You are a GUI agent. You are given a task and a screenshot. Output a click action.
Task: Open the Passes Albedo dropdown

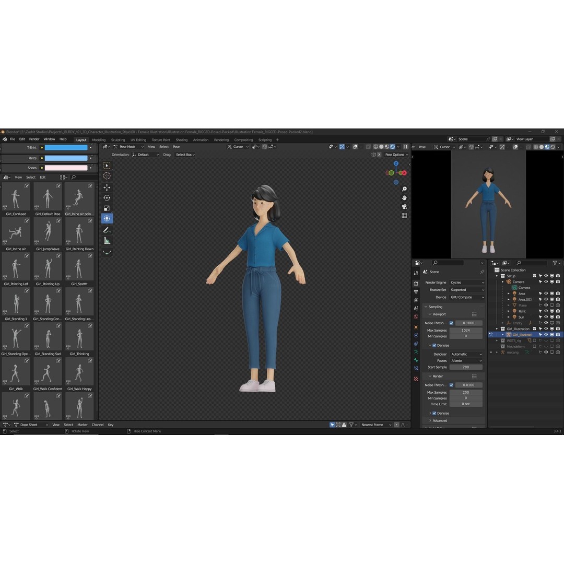(x=466, y=360)
